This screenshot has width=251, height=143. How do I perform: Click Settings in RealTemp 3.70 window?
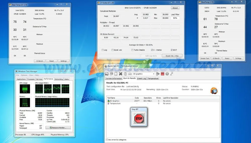click(x=238, y=58)
